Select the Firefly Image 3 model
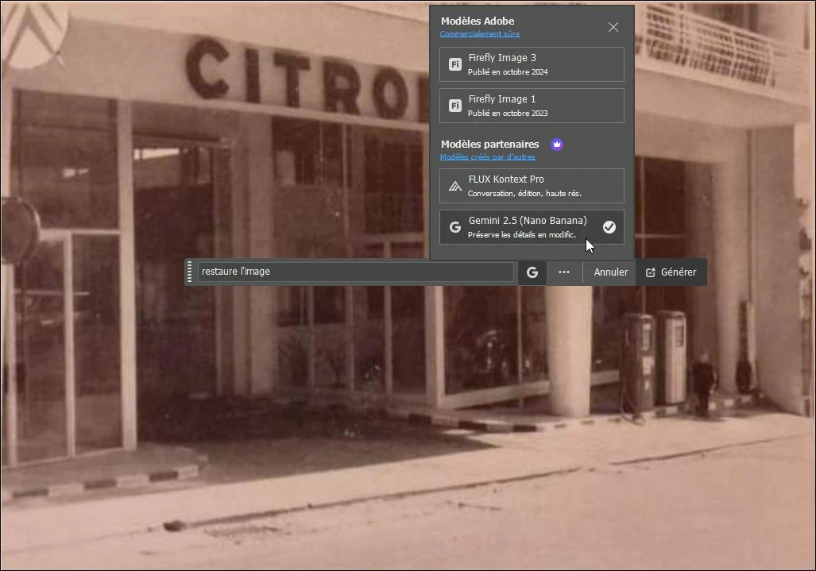 [532, 64]
